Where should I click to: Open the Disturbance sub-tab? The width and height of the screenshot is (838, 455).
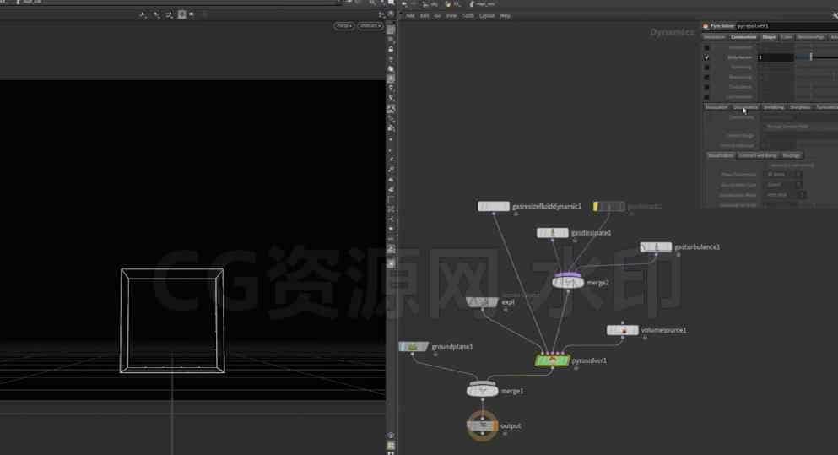click(745, 107)
